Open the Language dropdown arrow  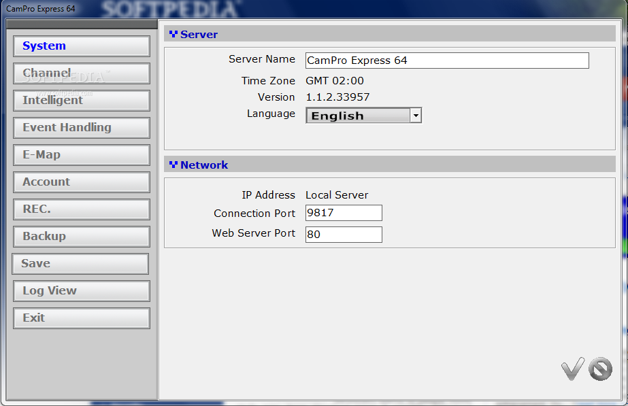pyautogui.click(x=416, y=116)
